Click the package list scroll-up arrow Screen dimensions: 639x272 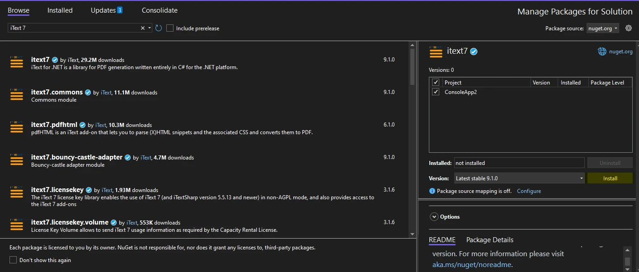[412, 45]
